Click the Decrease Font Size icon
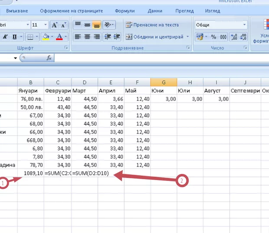This screenshot has width=269, height=233. (x=64, y=25)
